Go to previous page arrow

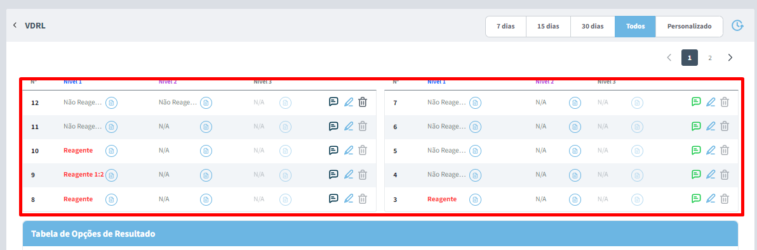[669, 58]
